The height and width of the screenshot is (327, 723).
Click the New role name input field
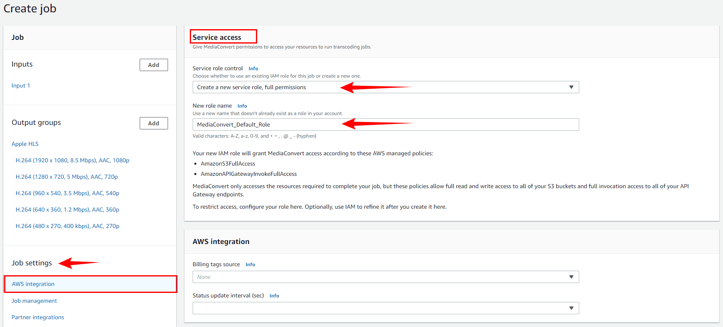[x=386, y=124]
